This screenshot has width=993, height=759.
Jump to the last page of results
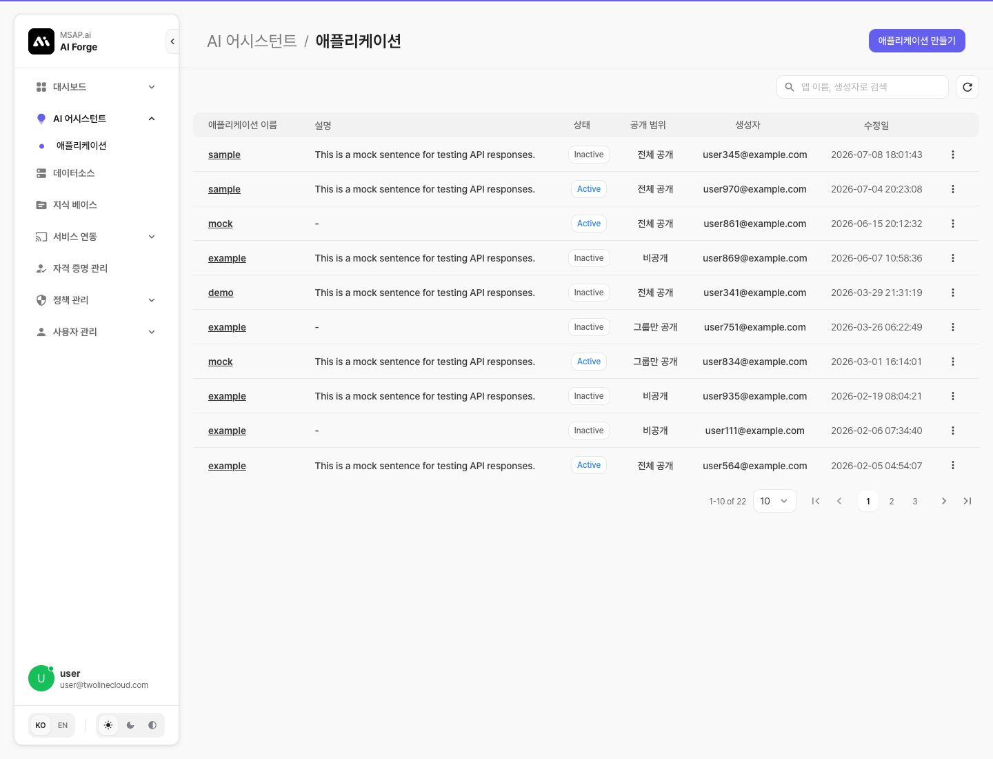967,501
